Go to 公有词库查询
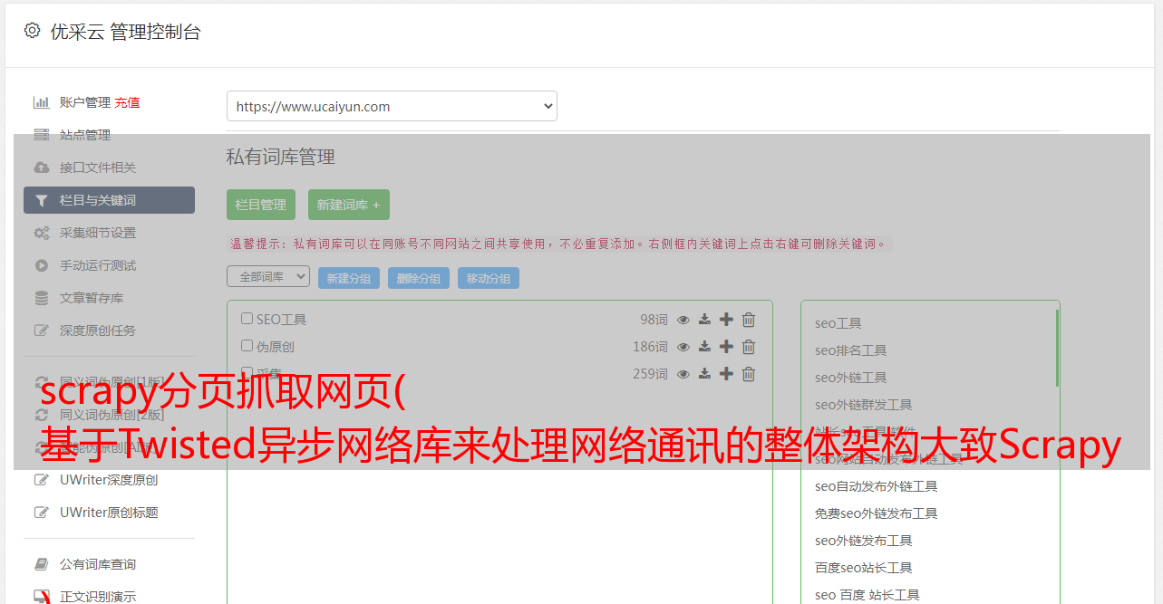The width and height of the screenshot is (1163, 604). 98,564
